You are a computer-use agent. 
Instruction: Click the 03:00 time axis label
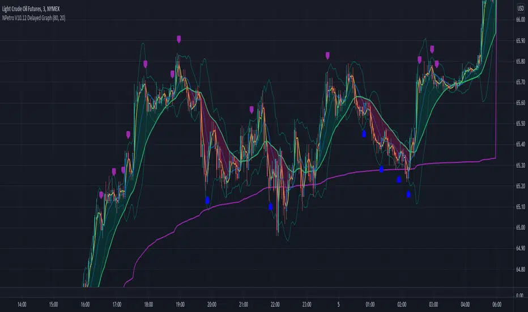coord(433,305)
